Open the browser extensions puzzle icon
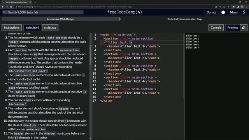This screenshot has width=249, height=140. 233,7
